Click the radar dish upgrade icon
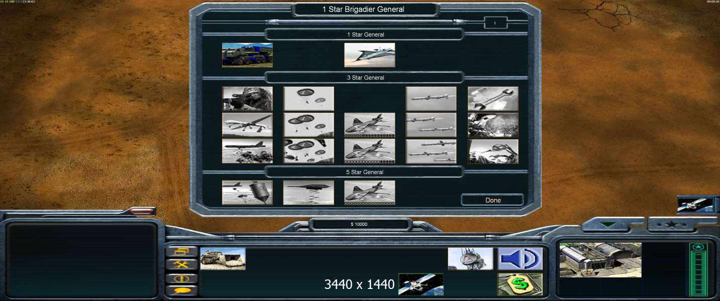The width and height of the screenshot is (720, 301). pos(470,258)
